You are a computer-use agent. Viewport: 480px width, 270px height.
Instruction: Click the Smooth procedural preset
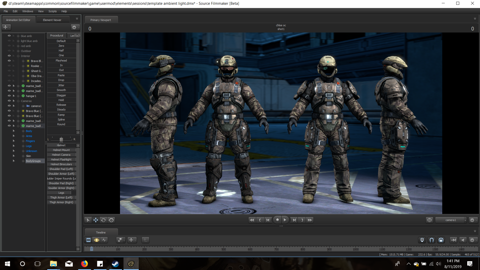coord(61,90)
